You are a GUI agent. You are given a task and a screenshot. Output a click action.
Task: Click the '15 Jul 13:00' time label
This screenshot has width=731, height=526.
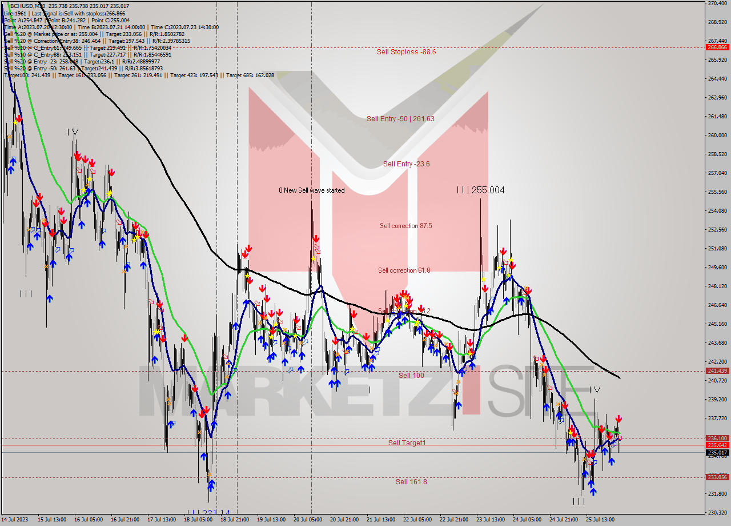tap(52, 520)
